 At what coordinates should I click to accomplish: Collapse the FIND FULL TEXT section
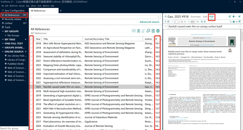pyautogui.click(x=3, y=44)
